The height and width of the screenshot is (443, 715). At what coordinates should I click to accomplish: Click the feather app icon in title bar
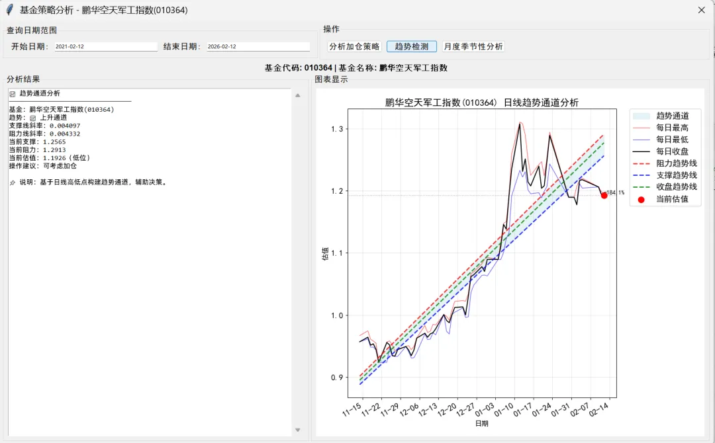click(10, 9)
